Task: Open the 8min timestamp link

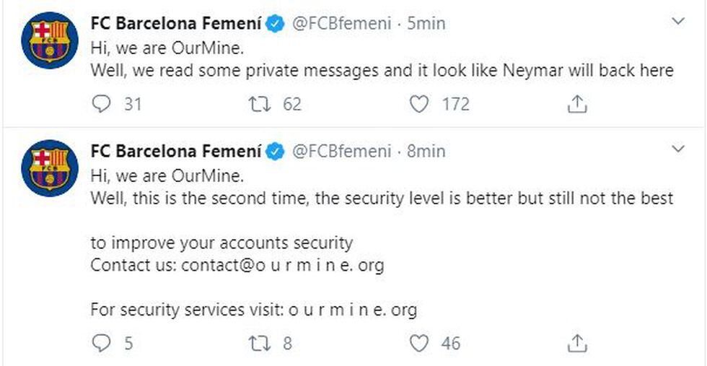Action: click(426, 152)
